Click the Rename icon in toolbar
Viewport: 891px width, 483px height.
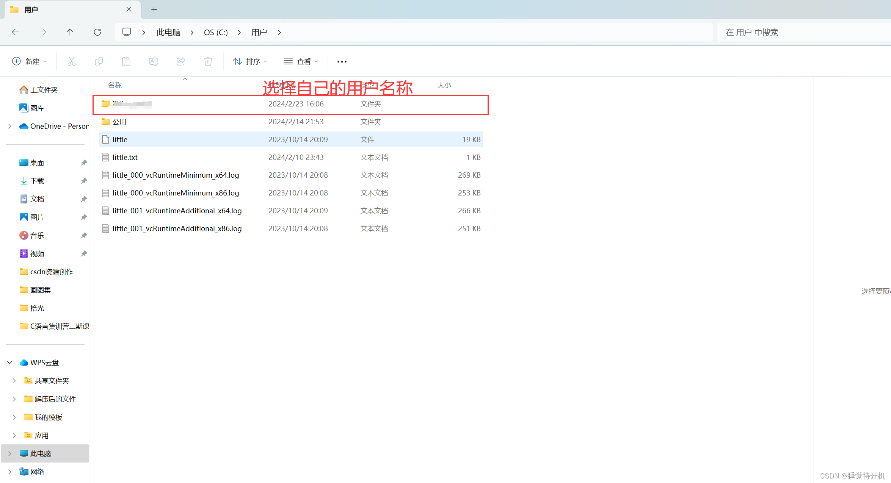154,61
